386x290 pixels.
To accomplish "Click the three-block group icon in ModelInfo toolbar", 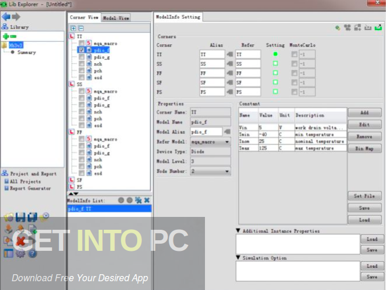I will [x=347, y=27].
